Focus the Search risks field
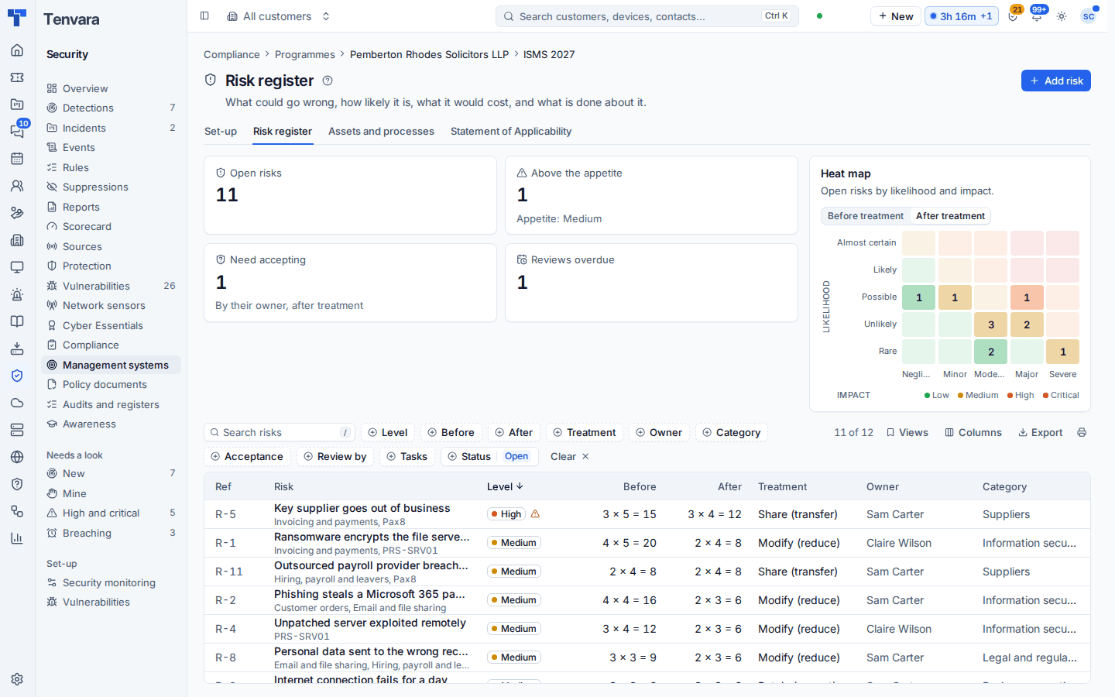This screenshot has width=1115, height=697. [278, 432]
